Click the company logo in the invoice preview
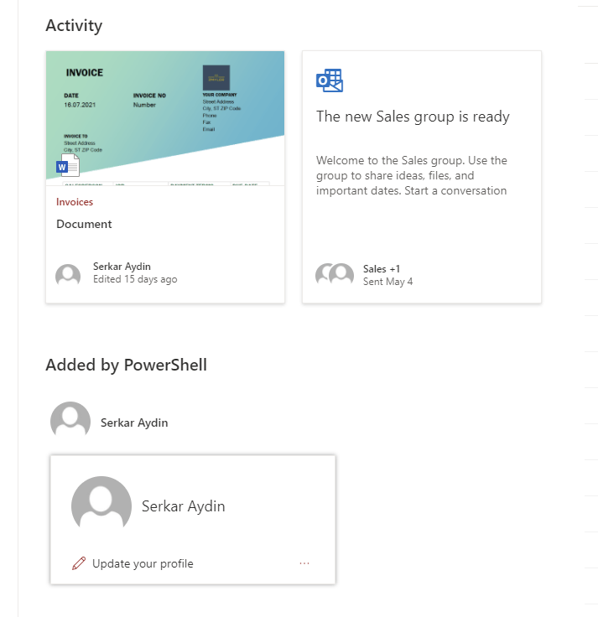 (x=216, y=78)
